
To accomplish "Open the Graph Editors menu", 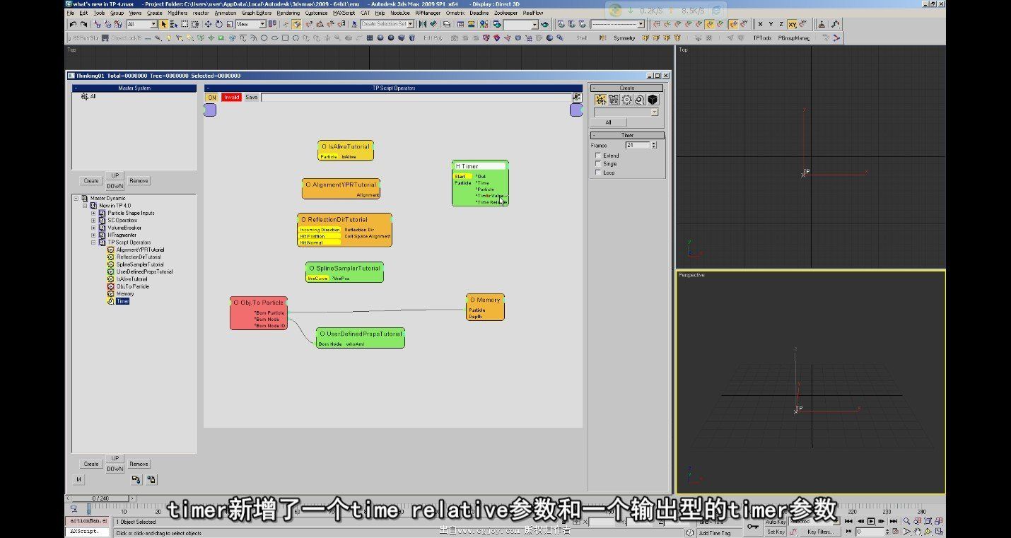I will click(257, 13).
